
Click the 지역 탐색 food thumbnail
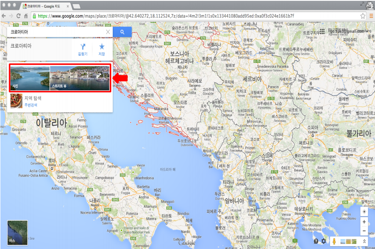click(16, 101)
